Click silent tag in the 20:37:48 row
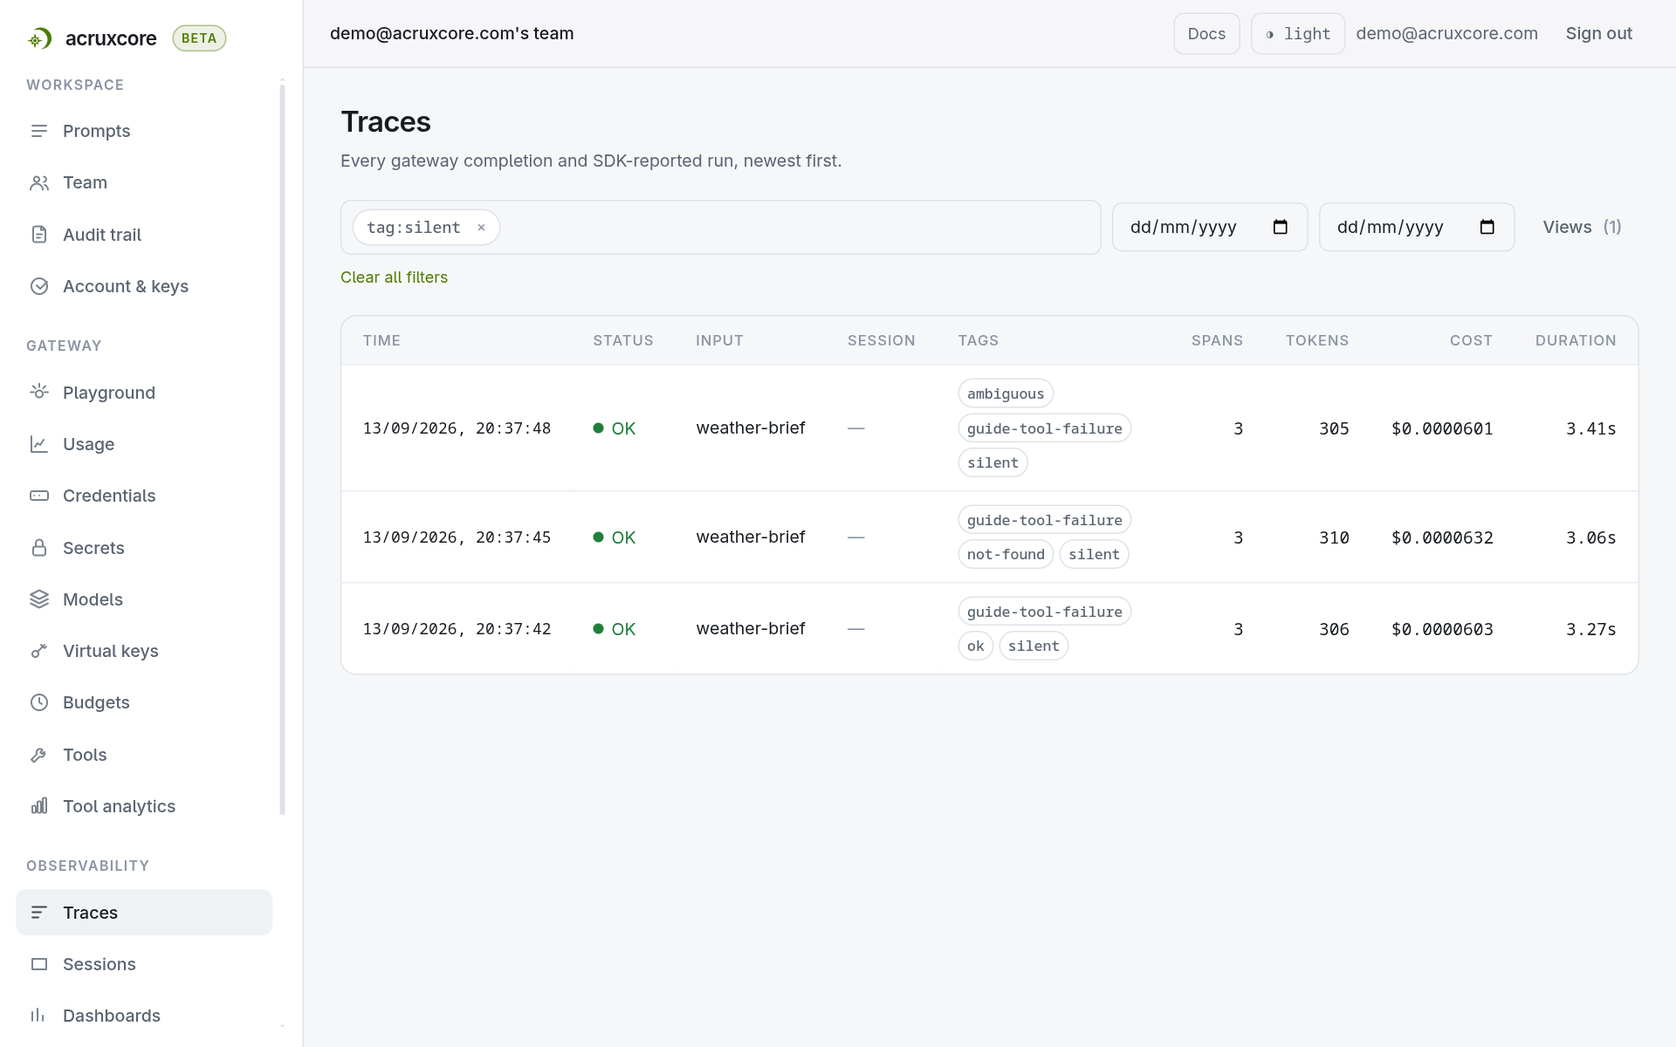 (993, 463)
